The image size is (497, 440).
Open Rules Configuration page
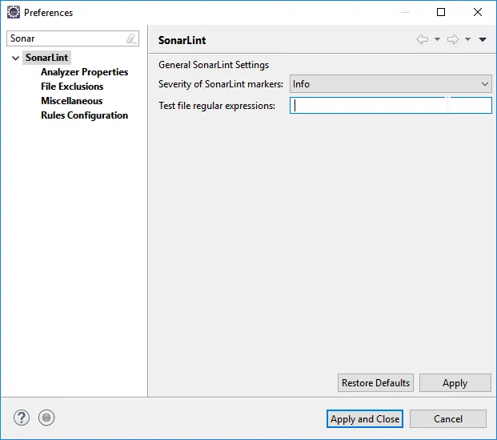(x=84, y=115)
